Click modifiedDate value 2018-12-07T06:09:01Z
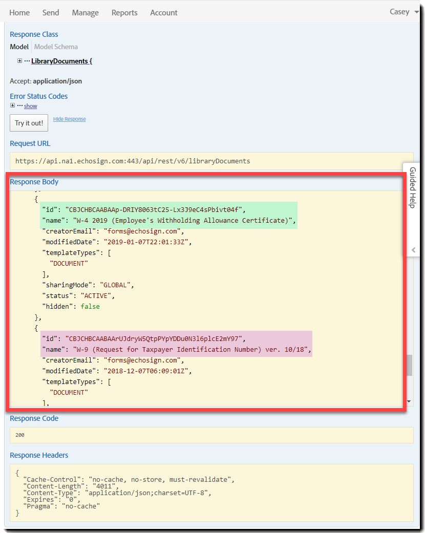This screenshot has width=425, height=533. click(146, 371)
